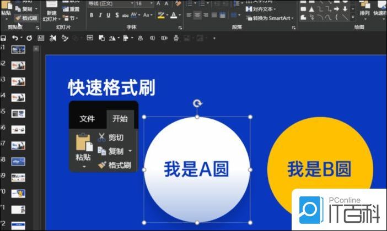This screenshot has height=231, width=387.
Task: Toggle Italic text formatting
Action: [x=100, y=15]
